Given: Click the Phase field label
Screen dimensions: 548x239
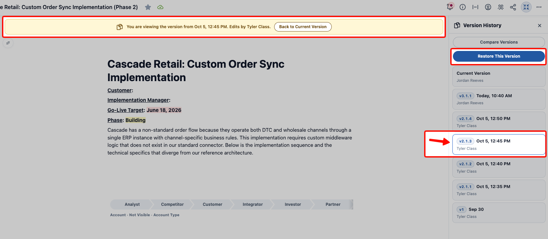Looking at the screenshot, I should (x=115, y=120).
